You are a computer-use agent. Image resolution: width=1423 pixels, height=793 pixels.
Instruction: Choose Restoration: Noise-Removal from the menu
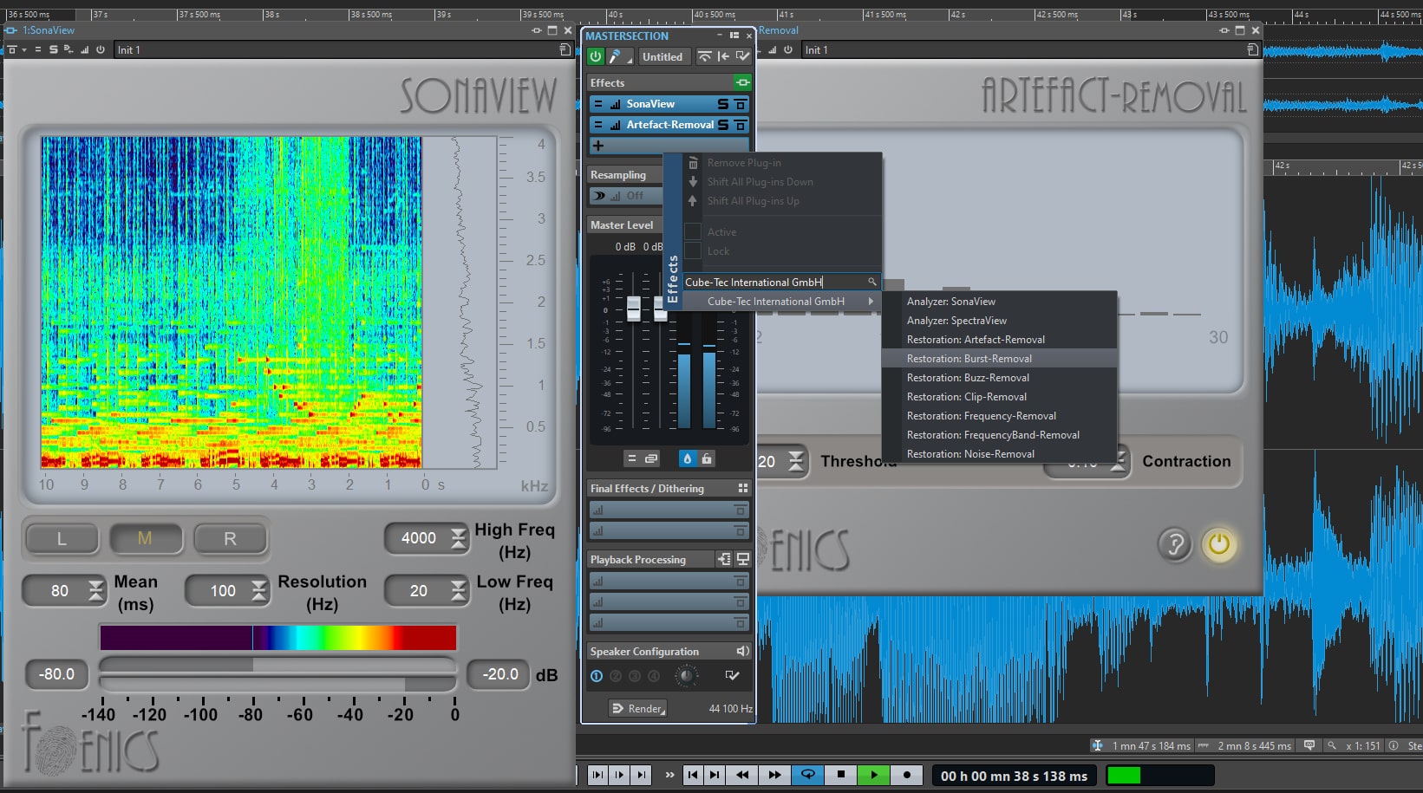(969, 453)
